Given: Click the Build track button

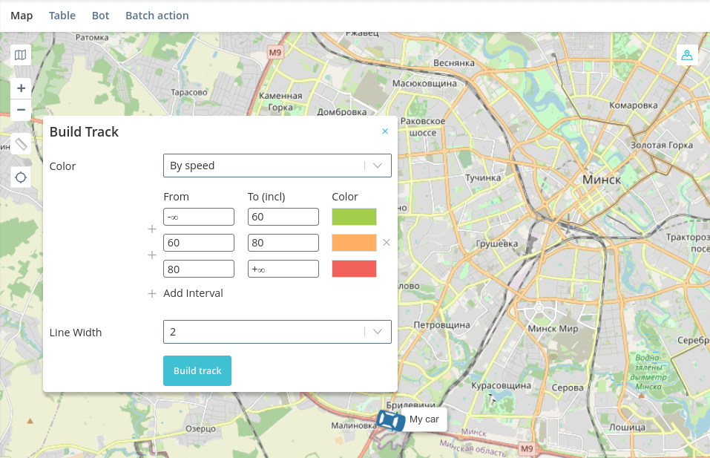Looking at the screenshot, I should pos(197,370).
